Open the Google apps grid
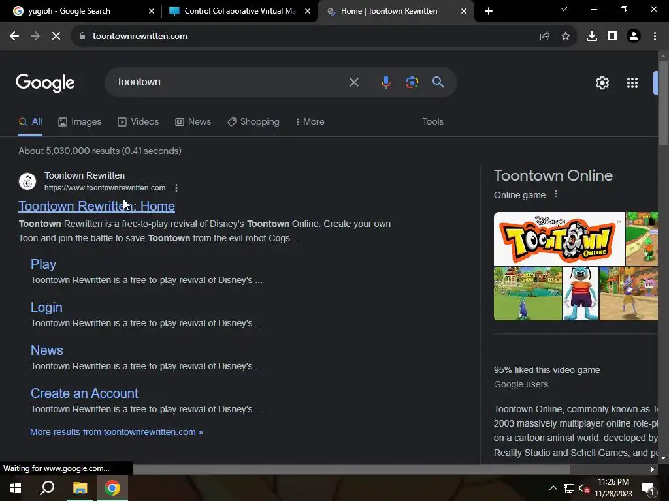Viewport: 669px width, 501px height. point(632,83)
